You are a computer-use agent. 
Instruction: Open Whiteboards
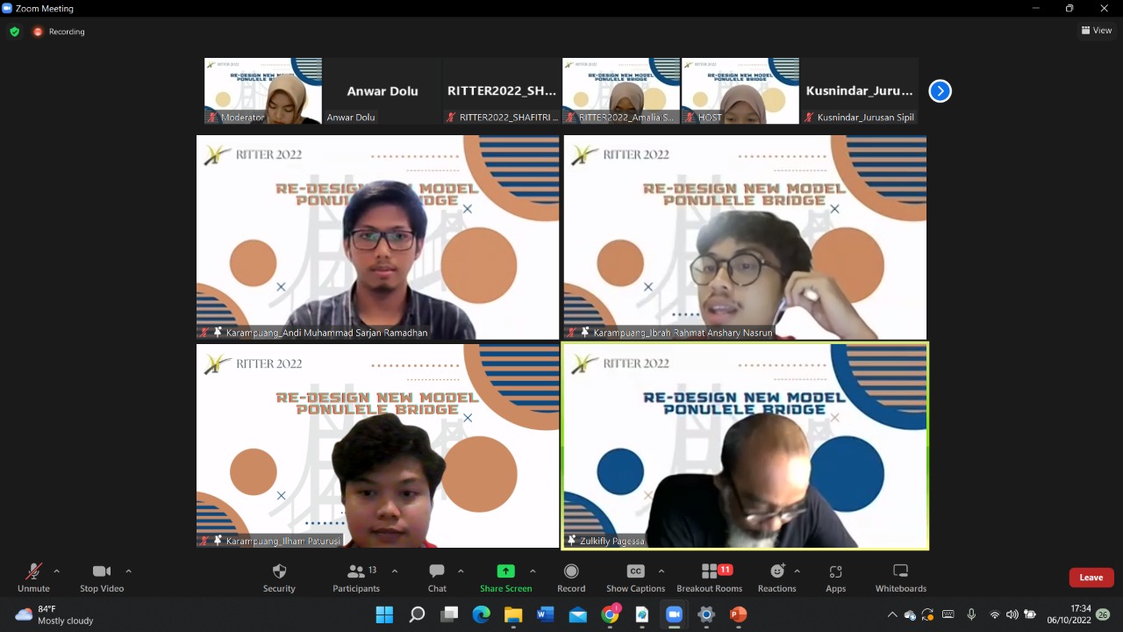click(900, 577)
